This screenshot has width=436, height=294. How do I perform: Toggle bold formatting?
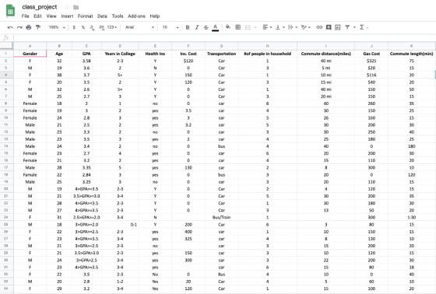pos(188,27)
